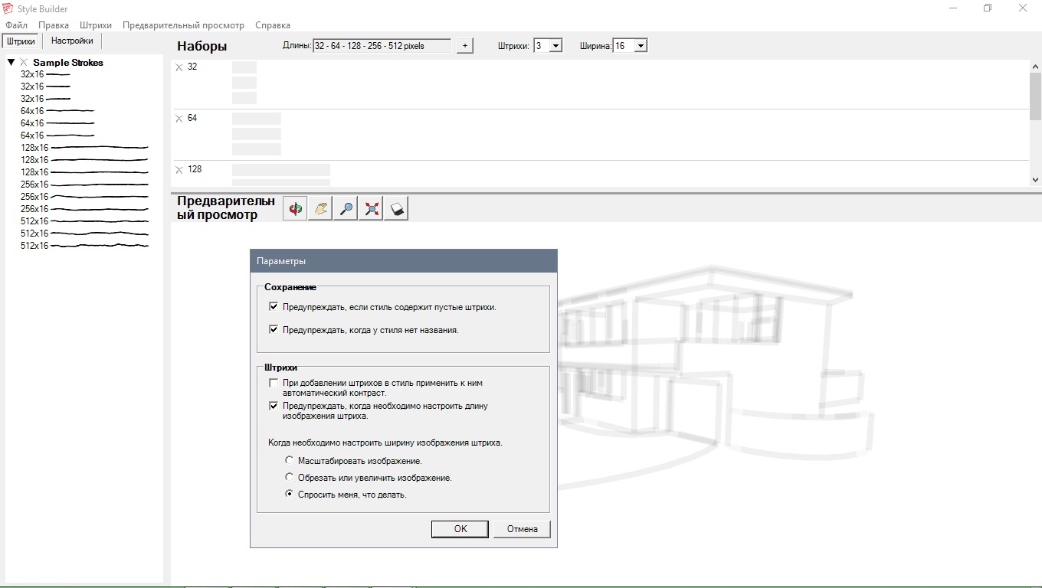Click the Zoom Extents tool
This screenshot has height=588, width=1042.
(x=372, y=208)
